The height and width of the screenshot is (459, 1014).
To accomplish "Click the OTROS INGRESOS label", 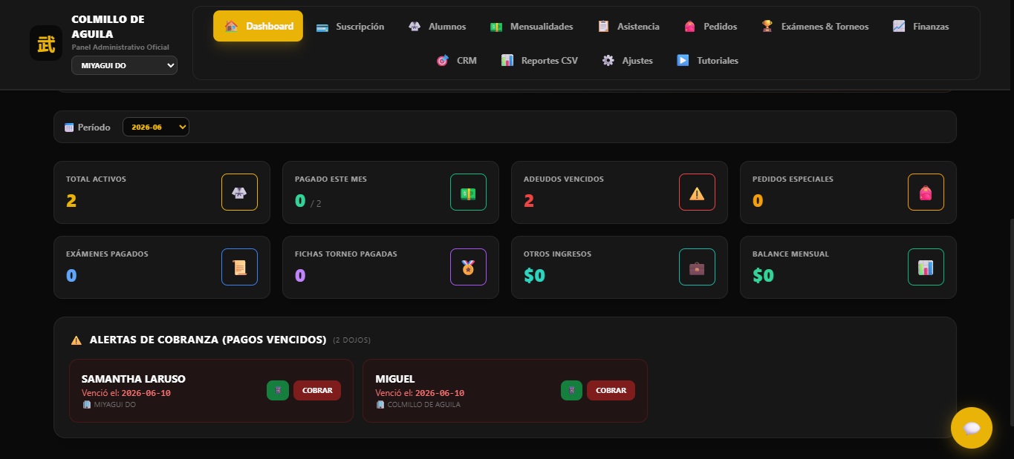I will 558,254.
